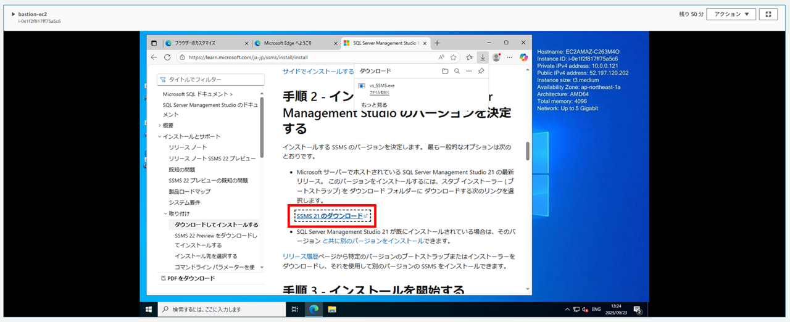The width and height of the screenshot is (790, 322).
Task: Select 既知の問題 in sidebar
Action: (181, 170)
